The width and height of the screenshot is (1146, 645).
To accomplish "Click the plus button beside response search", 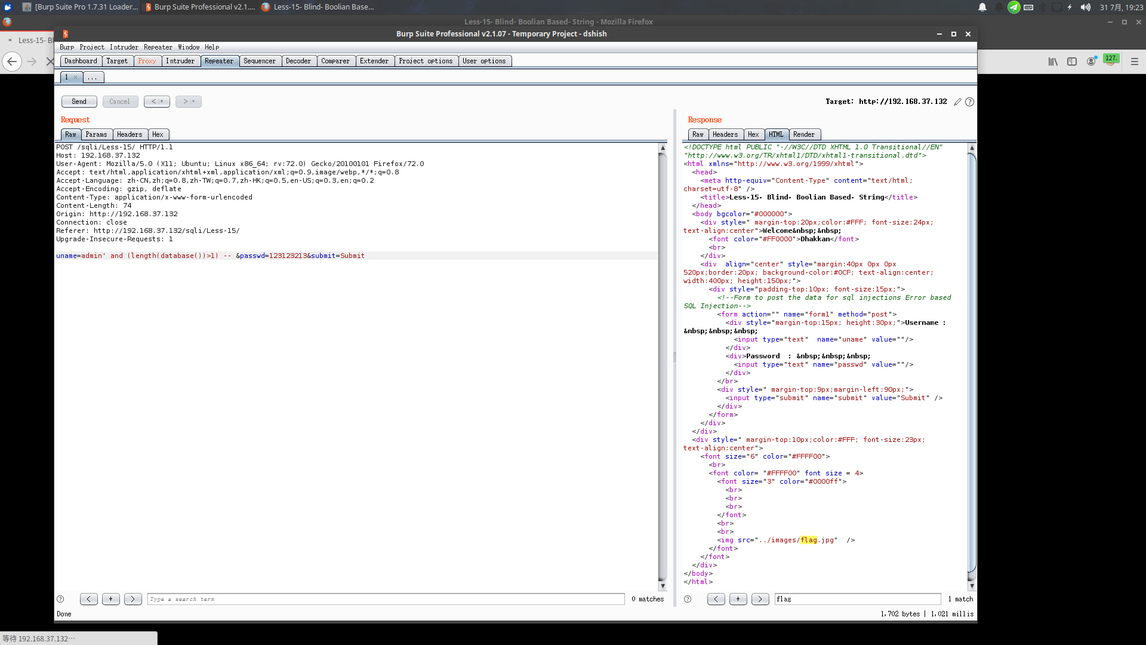I will pos(738,599).
